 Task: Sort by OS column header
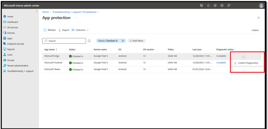(x=120, y=49)
